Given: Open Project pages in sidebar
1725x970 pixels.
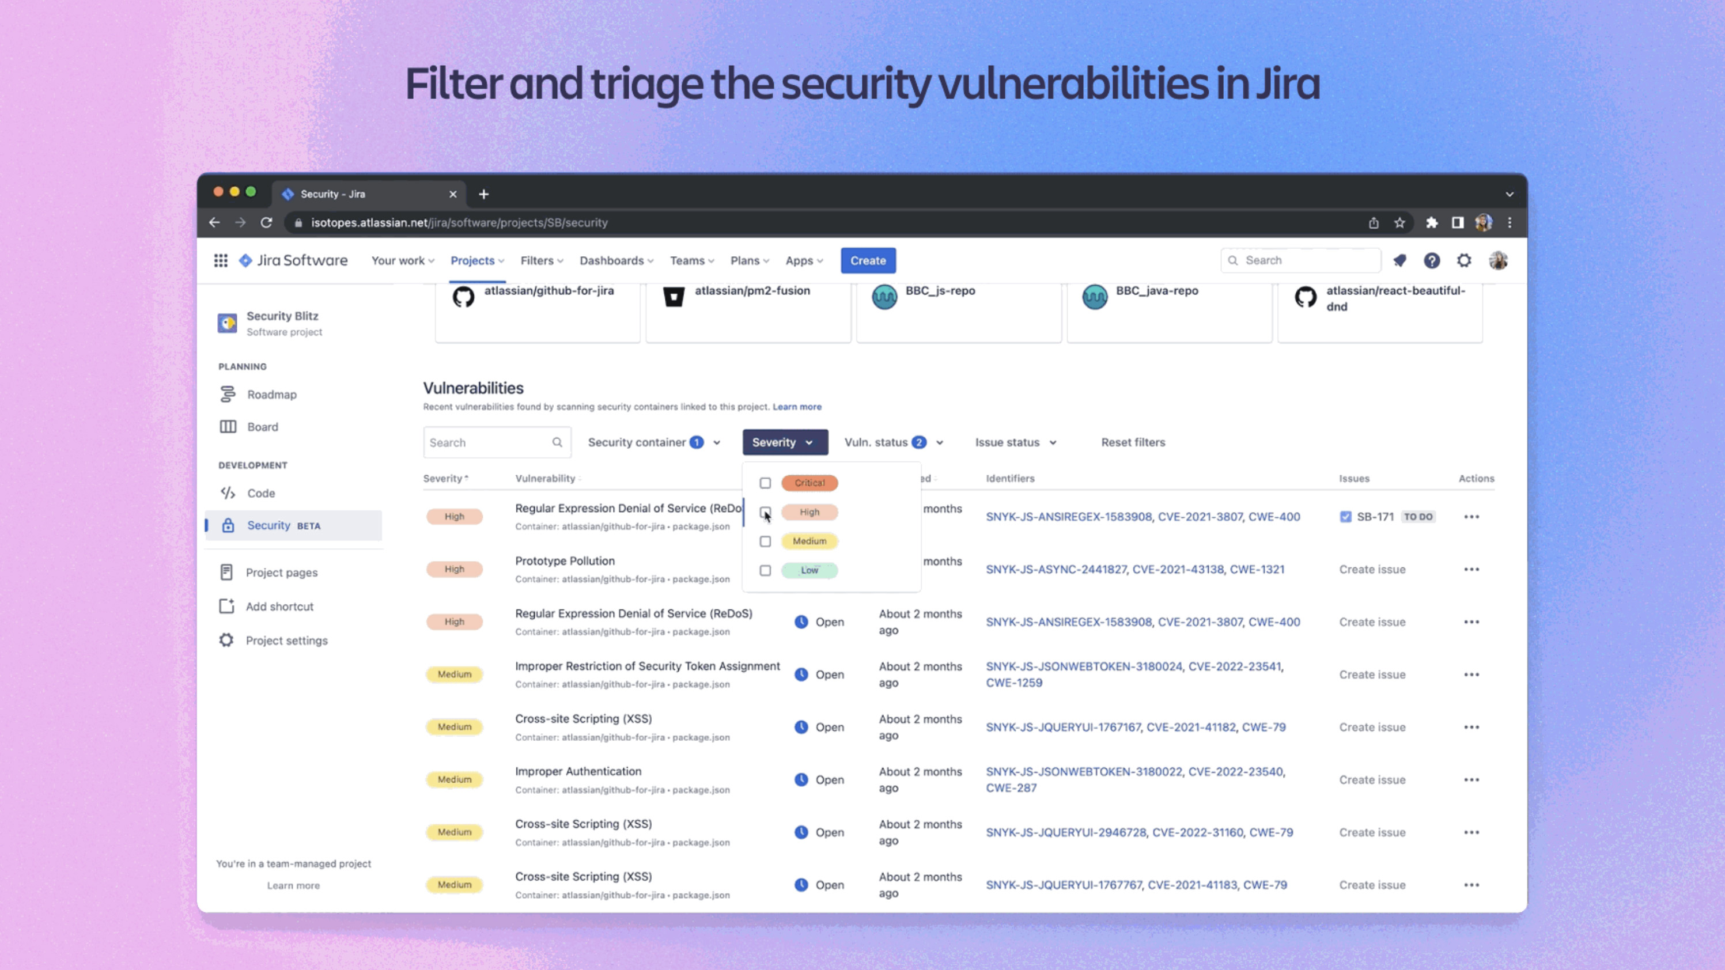Looking at the screenshot, I should click(293, 573).
